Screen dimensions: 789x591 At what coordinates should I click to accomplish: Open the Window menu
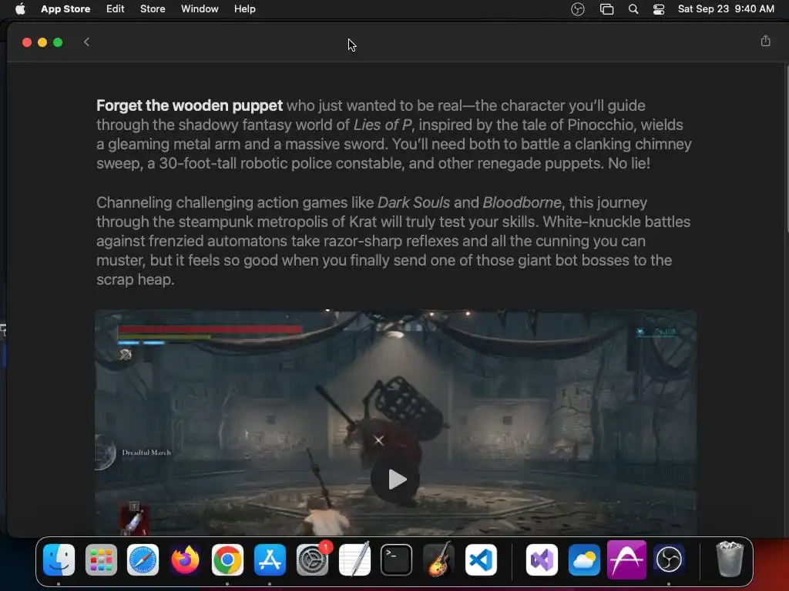pyautogui.click(x=200, y=9)
